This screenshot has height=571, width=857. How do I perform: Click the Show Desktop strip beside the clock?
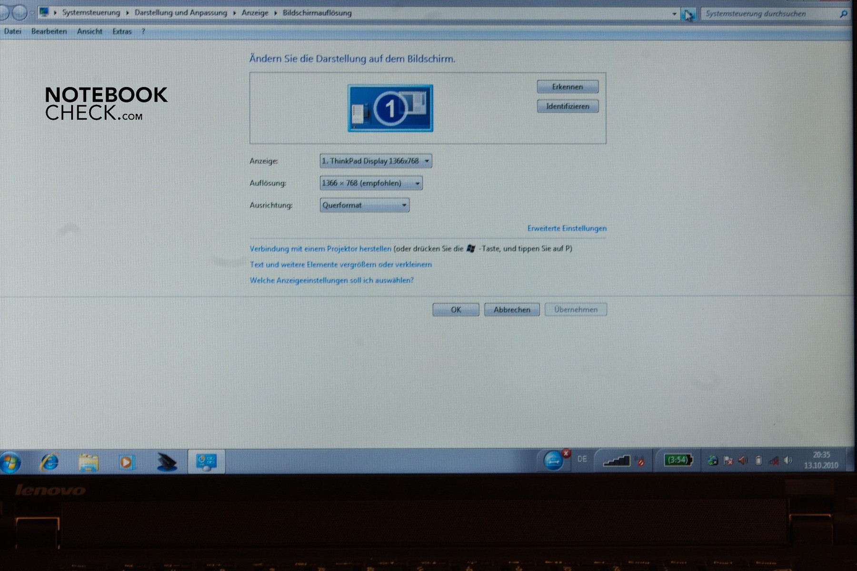point(851,460)
